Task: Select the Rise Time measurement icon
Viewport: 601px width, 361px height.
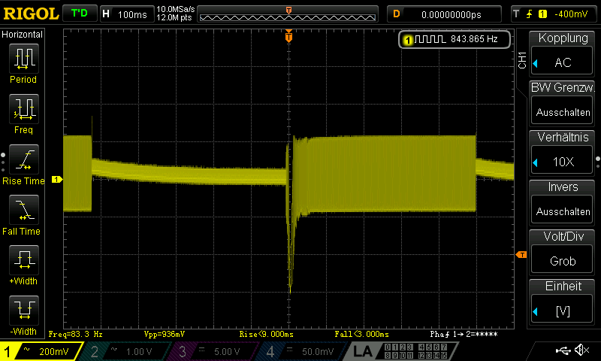Action: (x=24, y=159)
